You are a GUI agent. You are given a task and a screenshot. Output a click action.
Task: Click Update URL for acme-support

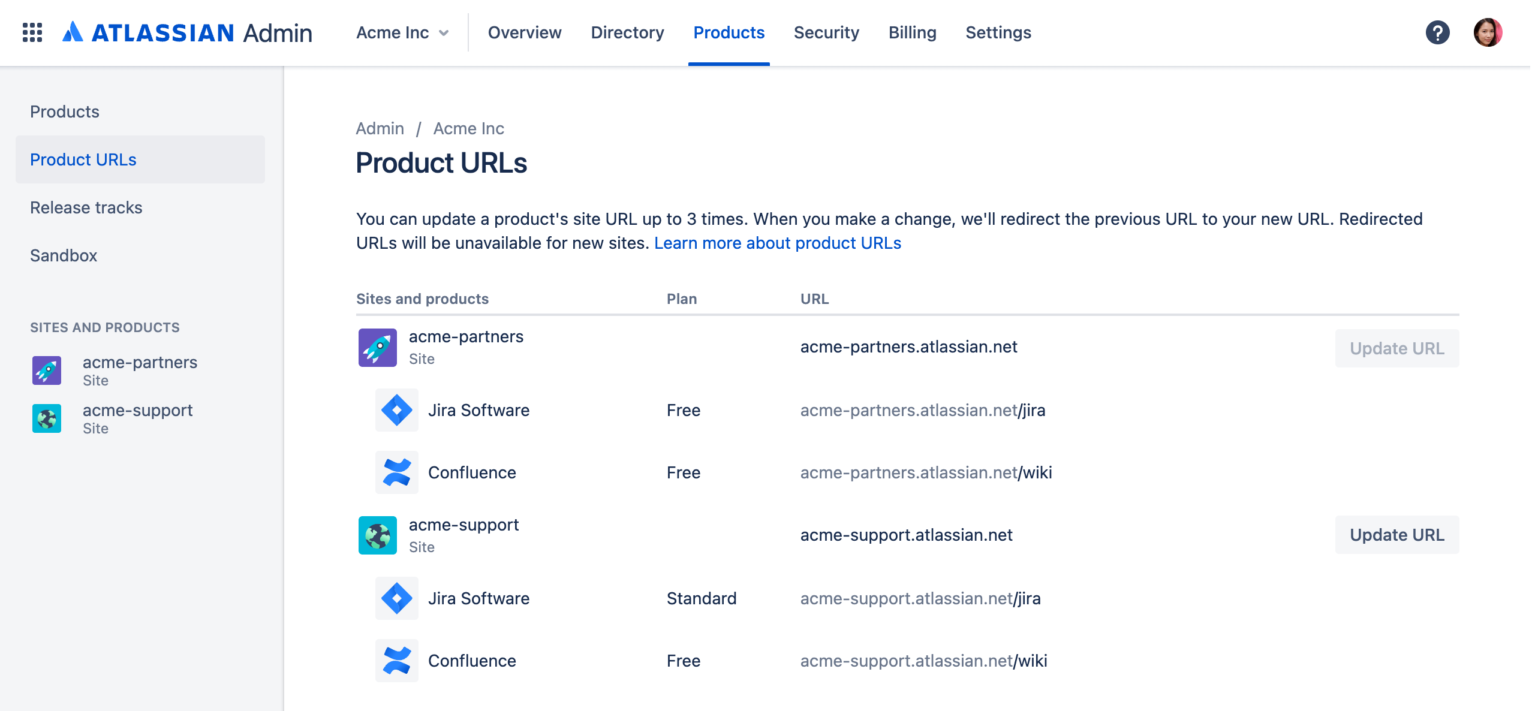(x=1396, y=535)
